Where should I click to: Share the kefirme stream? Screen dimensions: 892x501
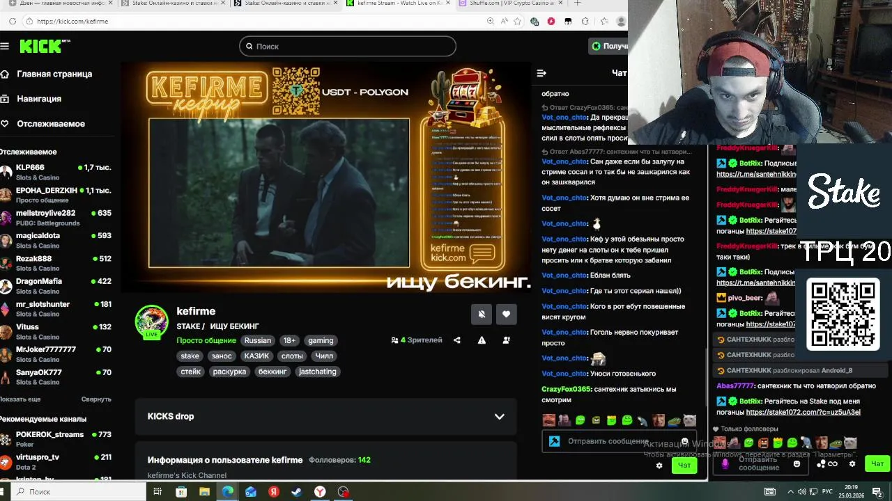457,340
